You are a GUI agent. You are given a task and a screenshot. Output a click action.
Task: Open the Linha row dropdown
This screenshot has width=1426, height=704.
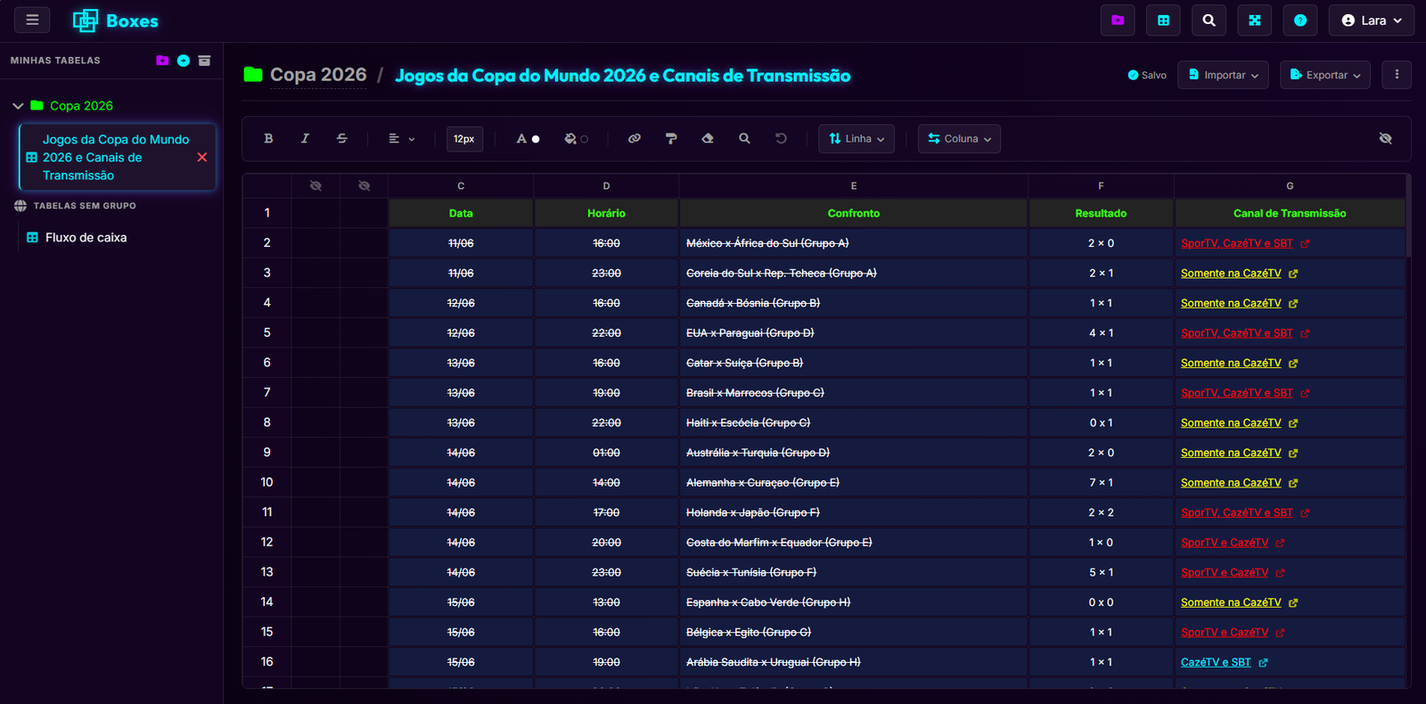pos(856,139)
